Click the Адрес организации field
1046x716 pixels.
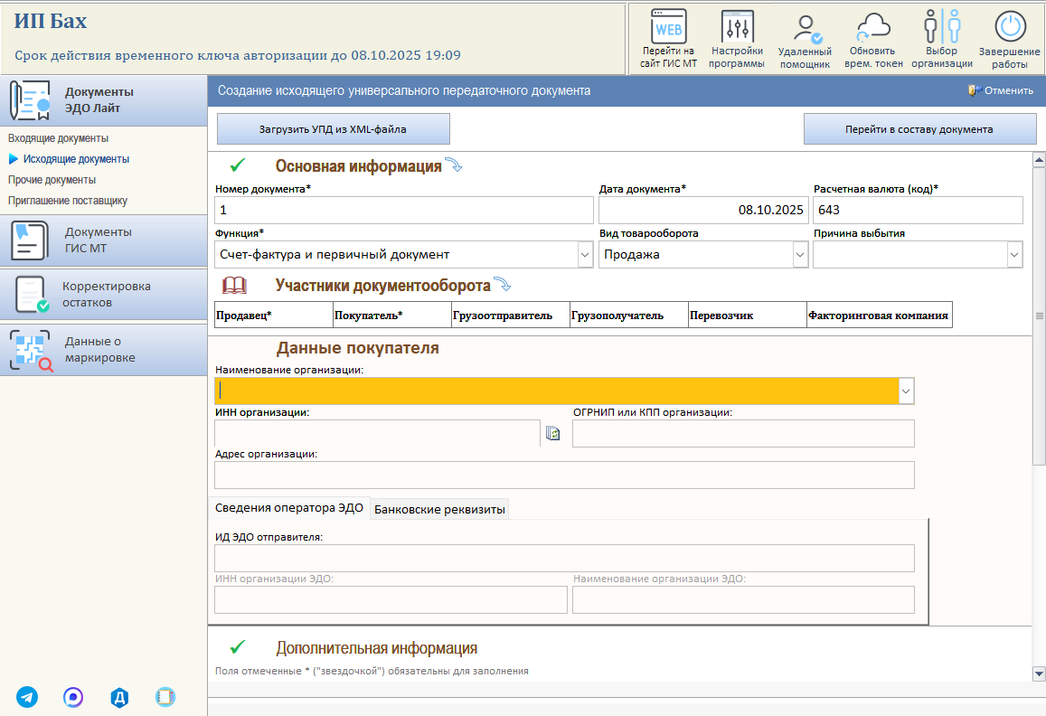point(564,476)
